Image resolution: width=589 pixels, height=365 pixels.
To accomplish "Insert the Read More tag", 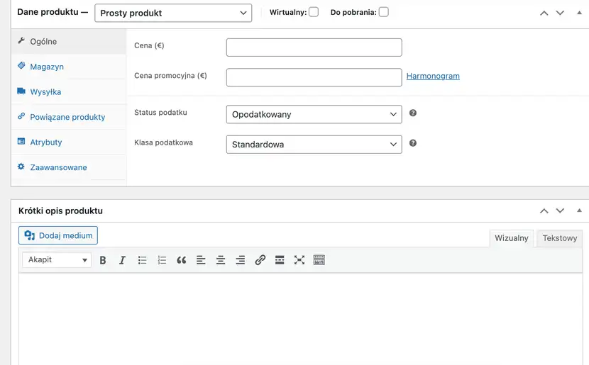I will (x=280, y=260).
